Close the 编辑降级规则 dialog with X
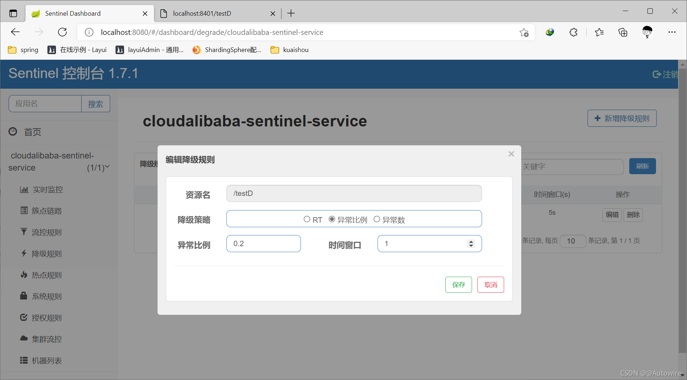The height and width of the screenshot is (380, 687). tap(511, 154)
